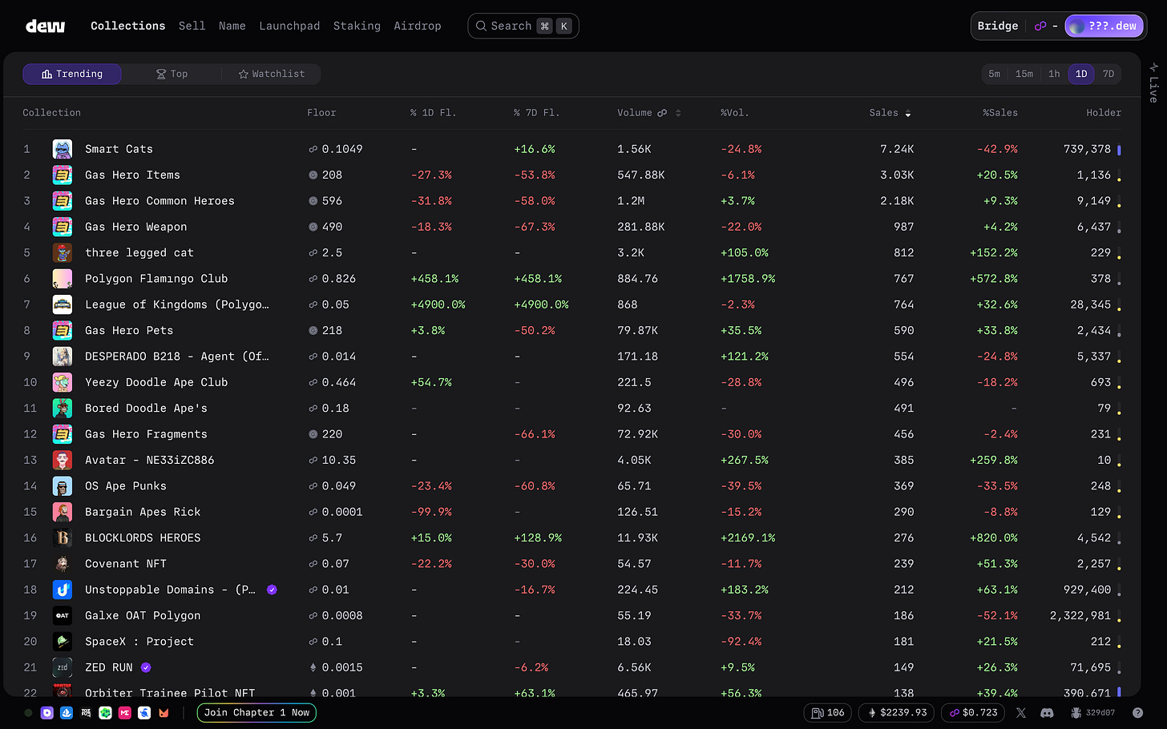This screenshot has width=1167, height=729.
Task: Open the Discord link icon
Action: [x=1047, y=713]
